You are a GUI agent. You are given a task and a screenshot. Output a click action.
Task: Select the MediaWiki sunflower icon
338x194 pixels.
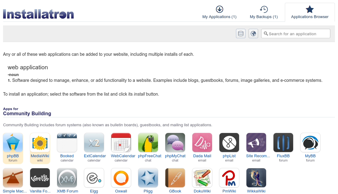(x=40, y=143)
